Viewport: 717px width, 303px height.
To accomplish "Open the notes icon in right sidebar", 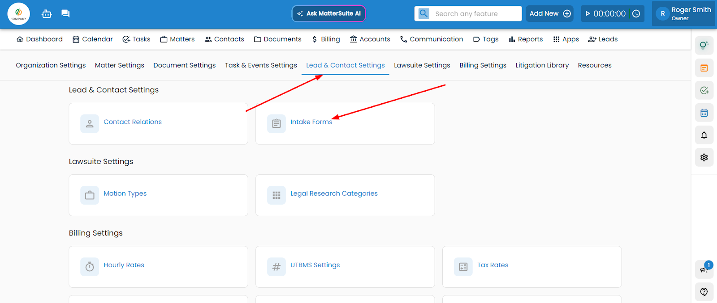I will point(704,68).
